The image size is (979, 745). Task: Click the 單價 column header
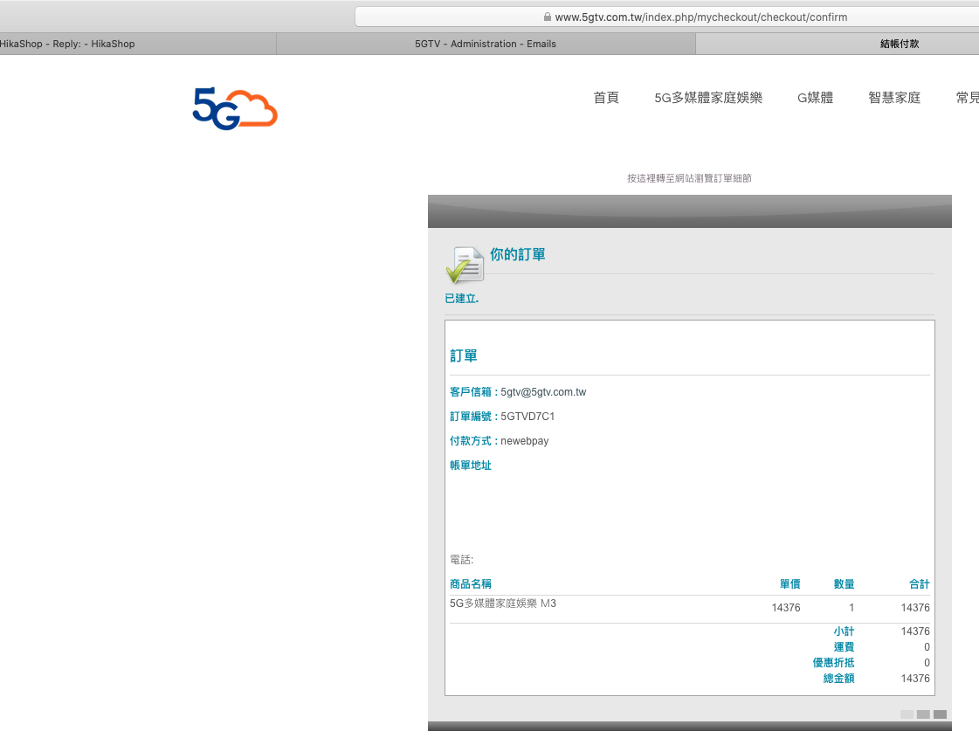pos(789,584)
